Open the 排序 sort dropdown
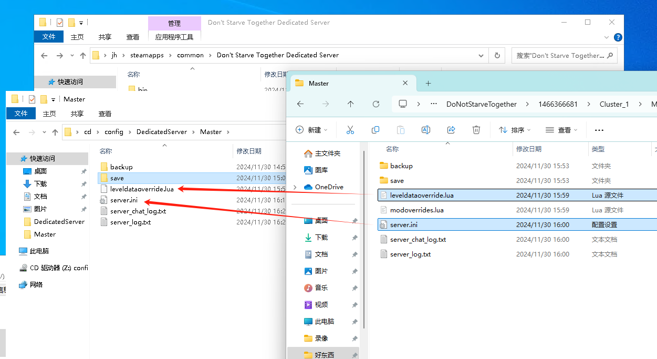Screen dimensions: 657x359 click(515, 130)
